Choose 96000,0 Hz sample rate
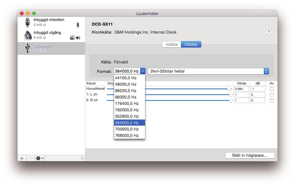Image resolution: width=295 pixels, height=186 pixels. coord(129,97)
